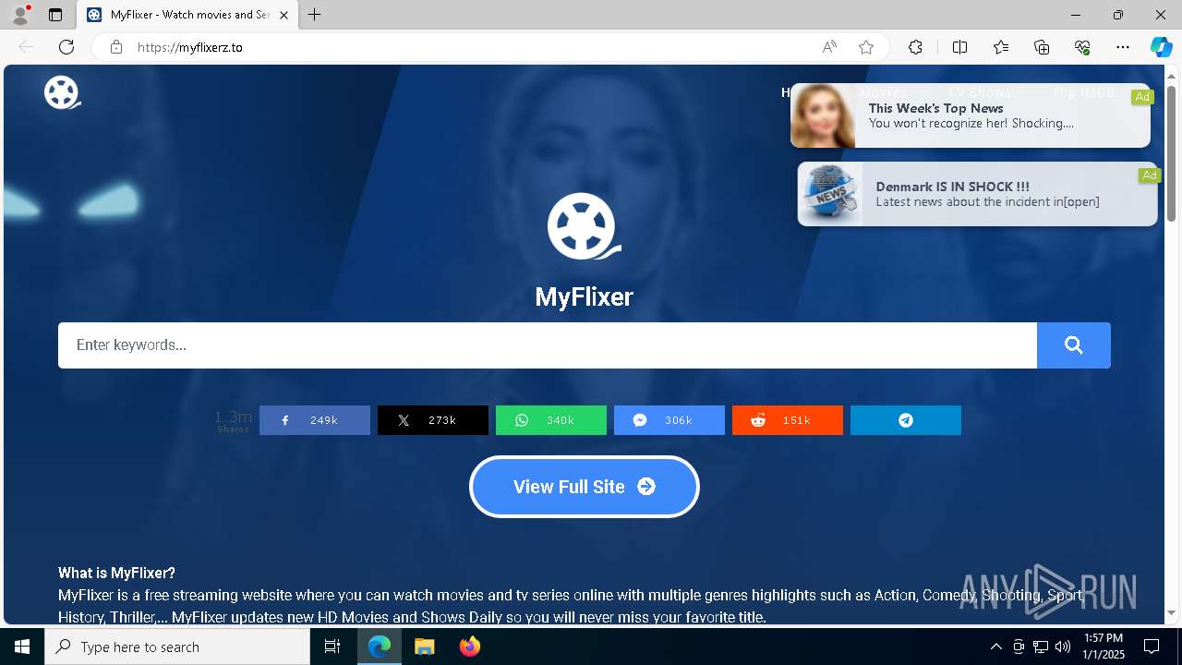This screenshot has width=1182, height=665.
Task: Share on X with 273k shares
Action: point(433,420)
